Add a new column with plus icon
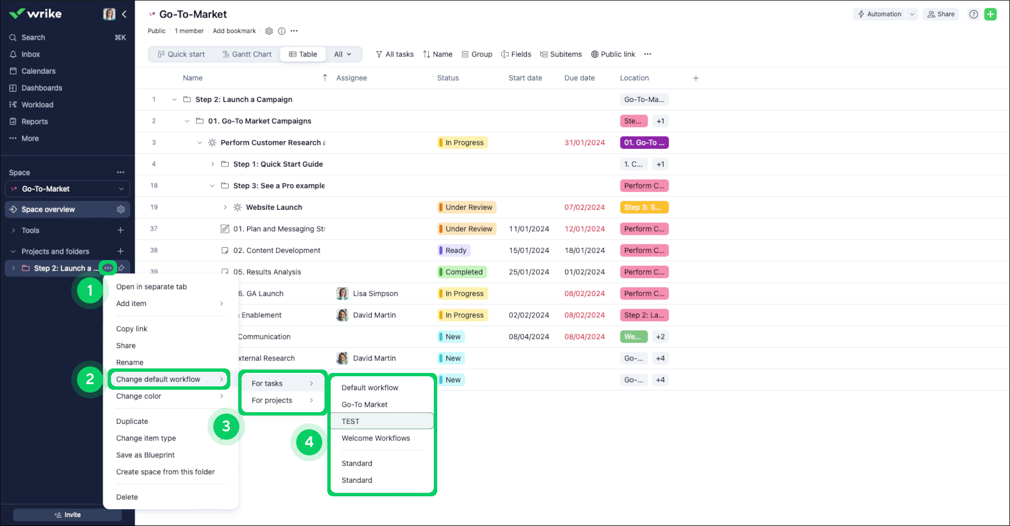1010x526 pixels. (696, 78)
